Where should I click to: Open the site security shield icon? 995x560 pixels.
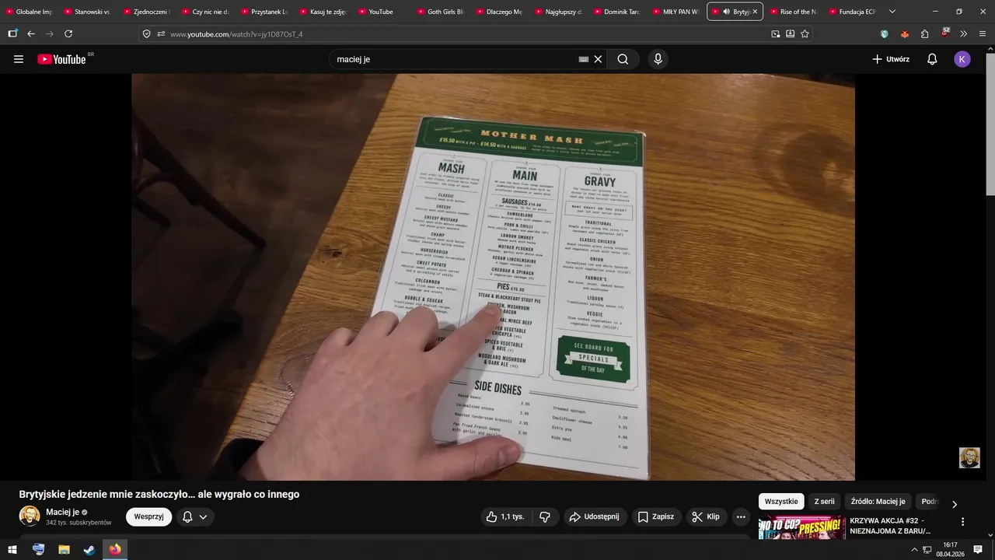coord(146,33)
